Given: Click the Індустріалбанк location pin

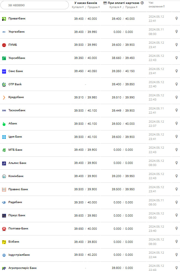Looking at the screenshot, I should tap(176, 255).
